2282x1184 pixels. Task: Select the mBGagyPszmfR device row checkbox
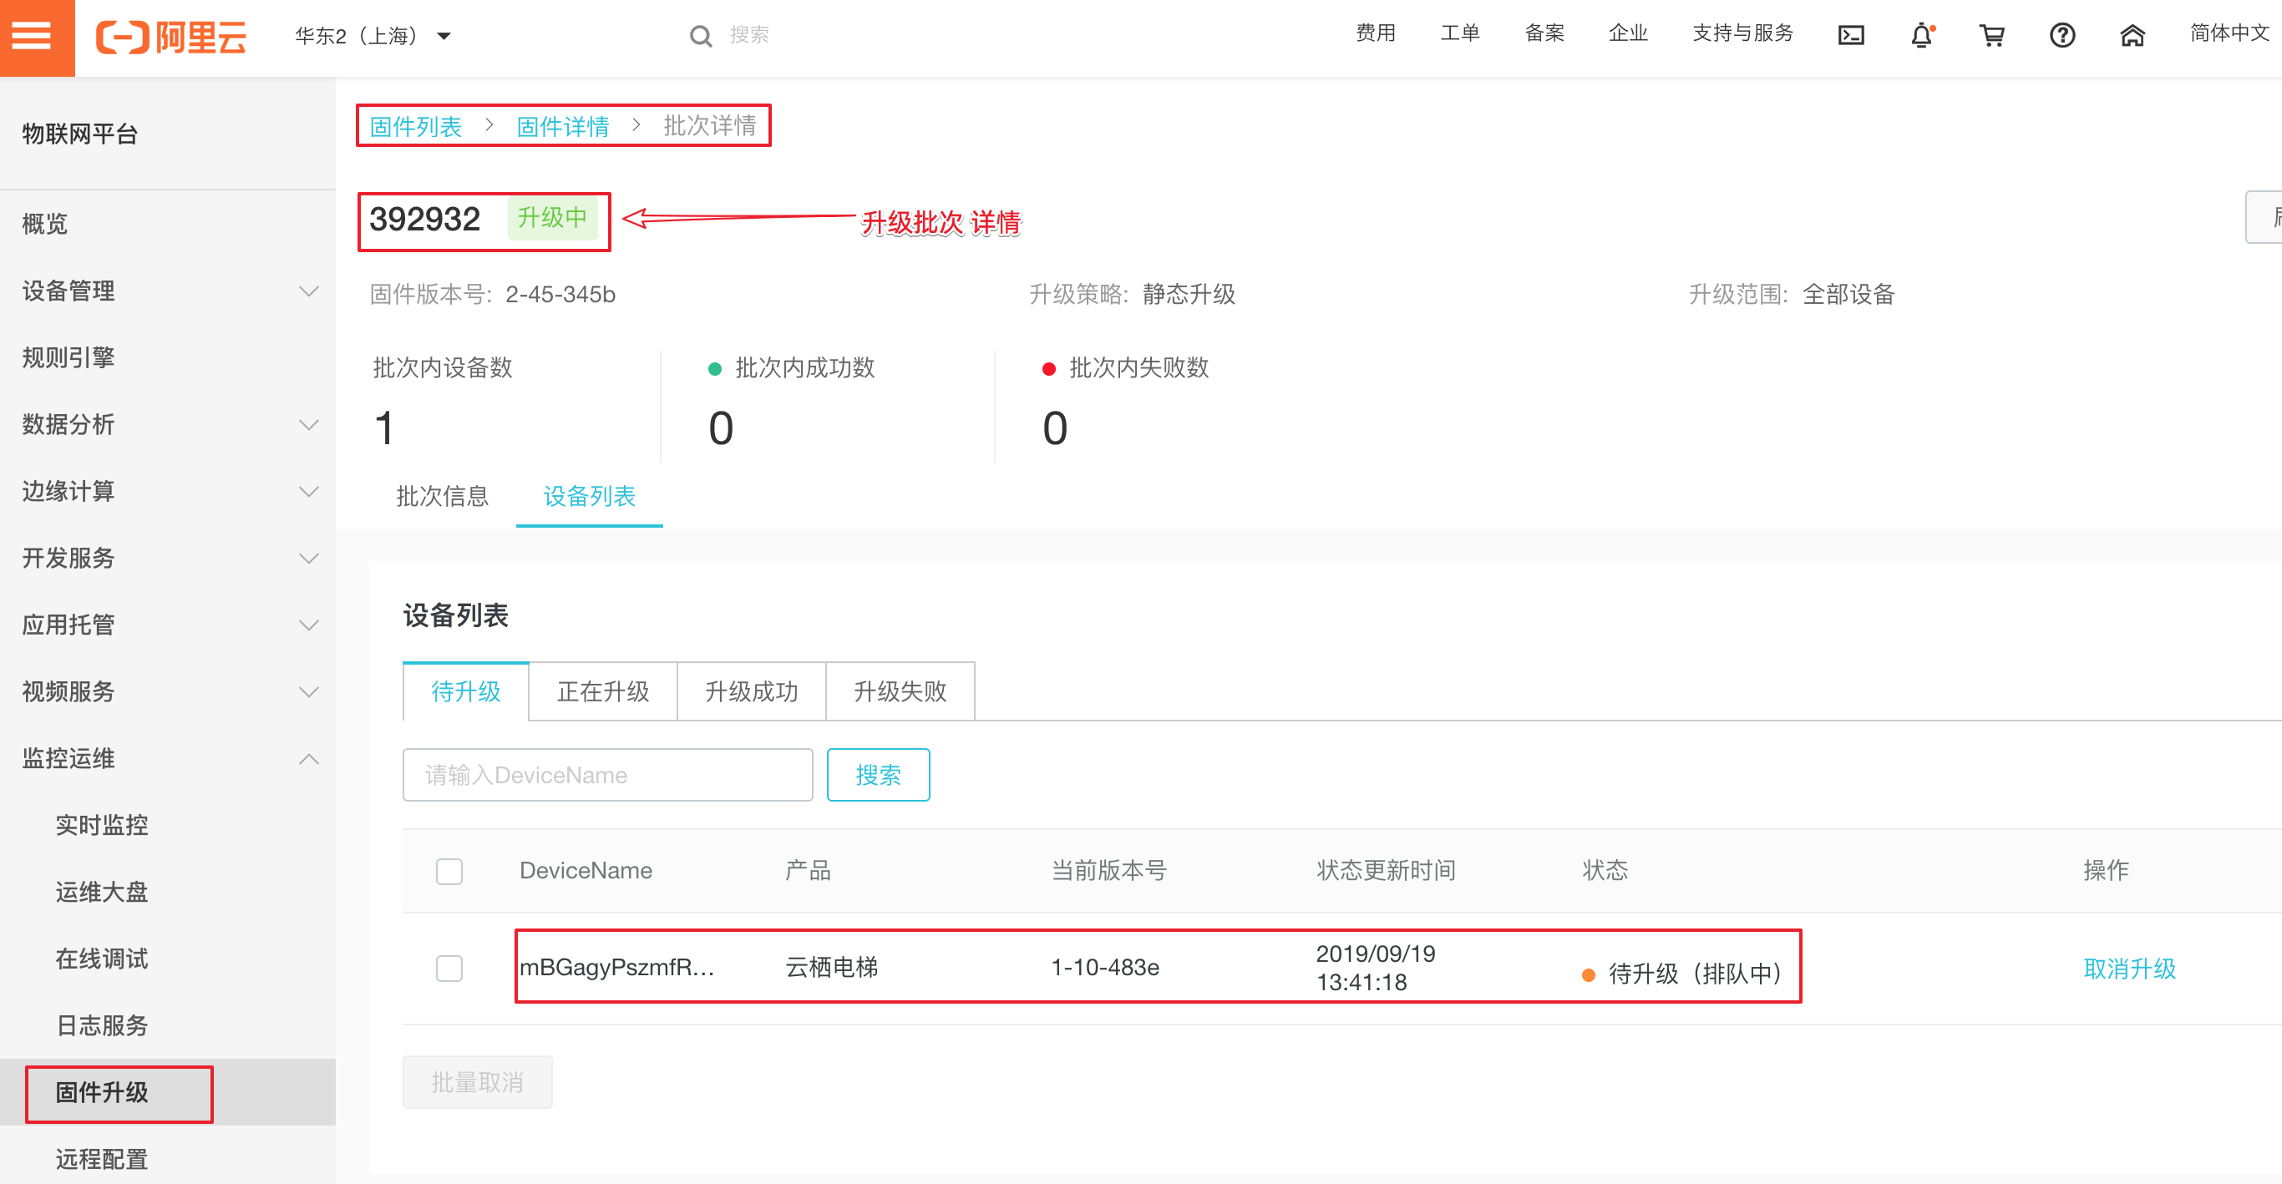tap(449, 968)
